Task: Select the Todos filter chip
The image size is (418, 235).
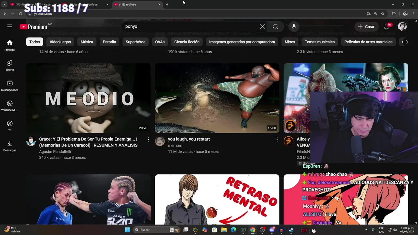Action: (x=35, y=42)
